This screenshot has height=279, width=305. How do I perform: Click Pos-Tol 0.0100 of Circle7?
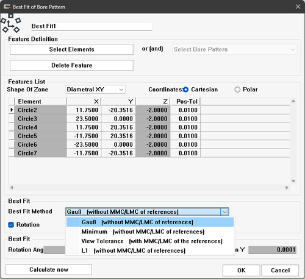[185, 153]
